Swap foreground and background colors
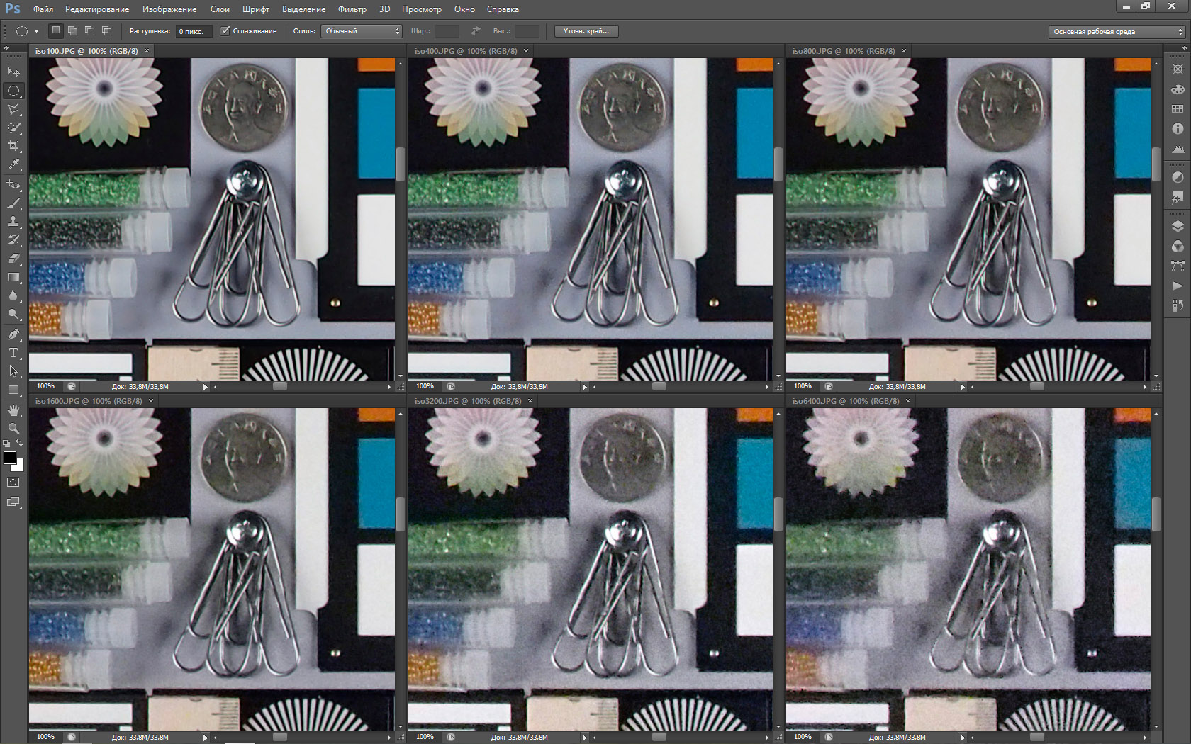 click(20, 444)
